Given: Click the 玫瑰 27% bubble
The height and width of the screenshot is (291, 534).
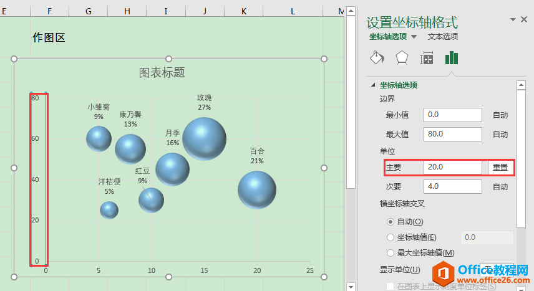Looking at the screenshot, I should pyautogui.click(x=205, y=138).
